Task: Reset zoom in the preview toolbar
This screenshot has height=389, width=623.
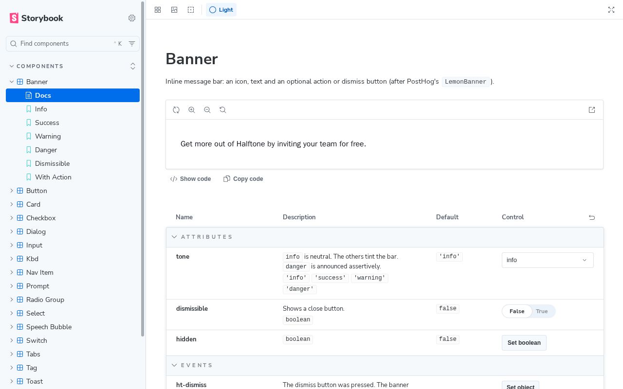Action: point(223,110)
